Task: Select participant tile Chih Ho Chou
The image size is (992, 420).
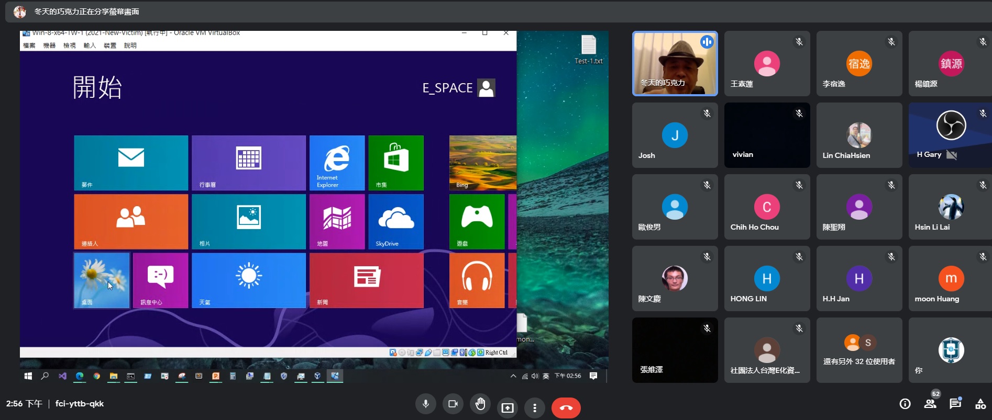Action: coord(767,207)
